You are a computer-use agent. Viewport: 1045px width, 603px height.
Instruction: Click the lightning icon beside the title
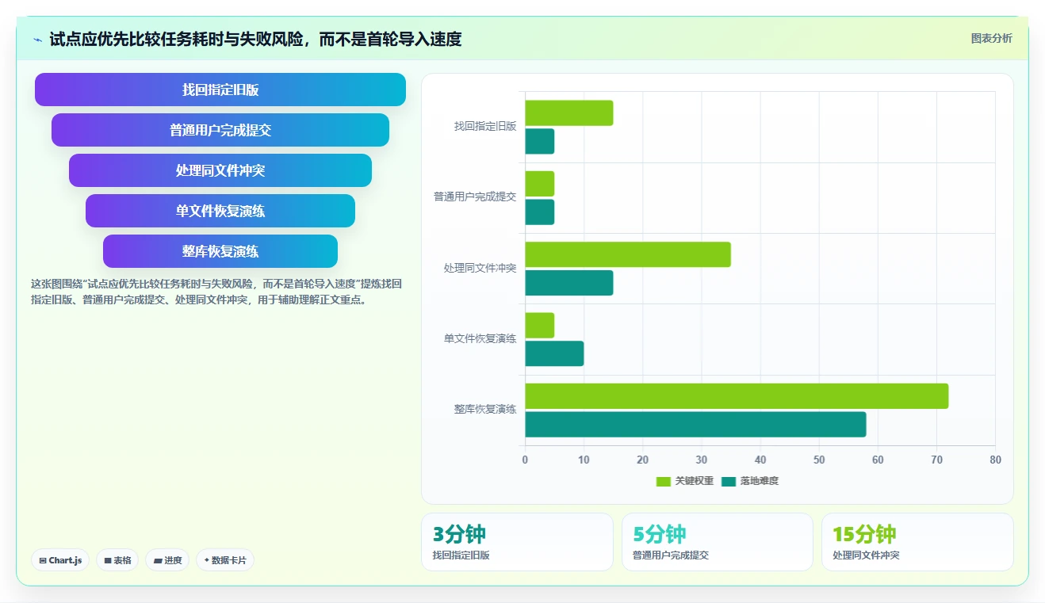tap(37, 39)
